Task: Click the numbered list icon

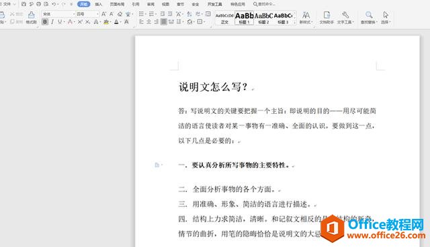Action: pyautogui.click(x=151, y=14)
